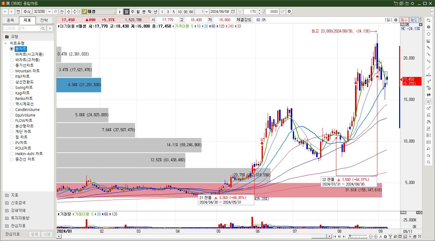
Task: Switch to the 종목 tab
Action: pyautogui.click(x=10, y=20)
